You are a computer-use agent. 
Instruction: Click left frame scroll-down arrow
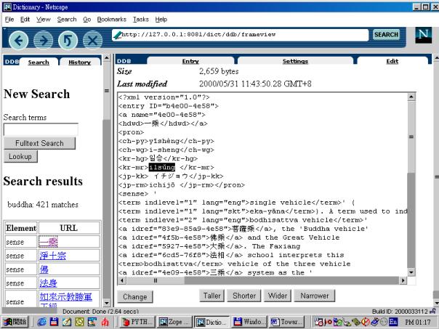pos(107,303)
